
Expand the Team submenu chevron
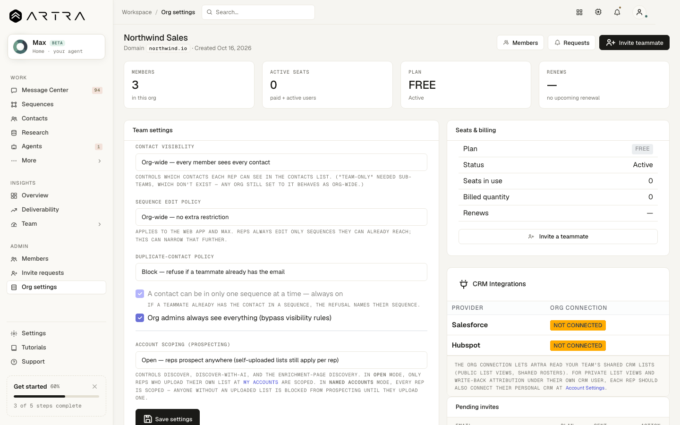tap(100, 224)
